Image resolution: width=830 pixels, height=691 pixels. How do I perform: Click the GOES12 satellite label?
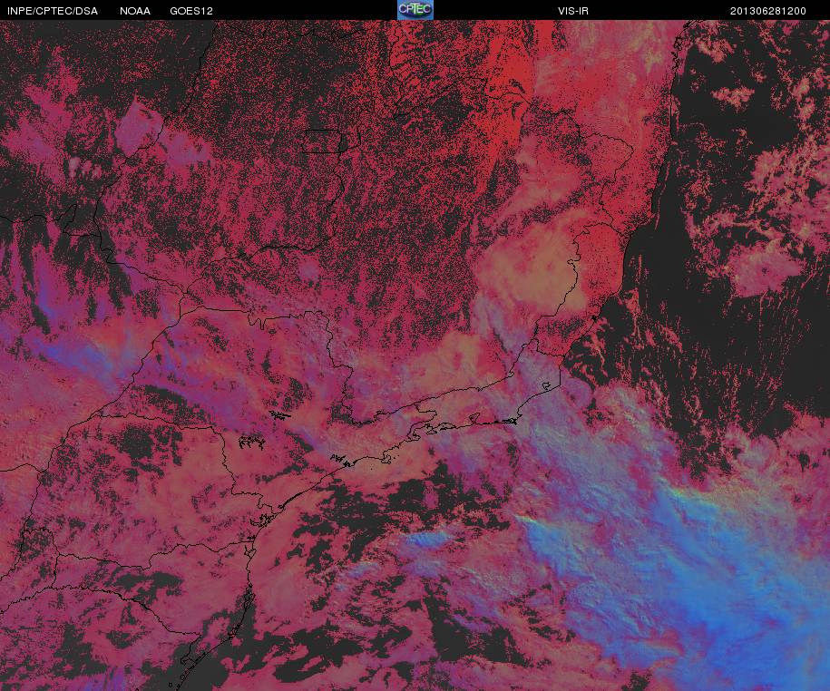click(191, 11)
